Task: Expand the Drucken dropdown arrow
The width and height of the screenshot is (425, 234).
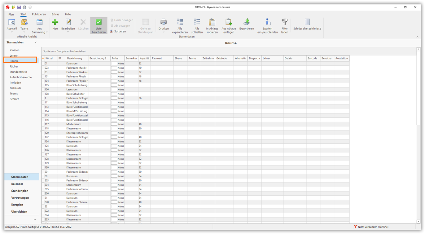Action: coord(164,32)
